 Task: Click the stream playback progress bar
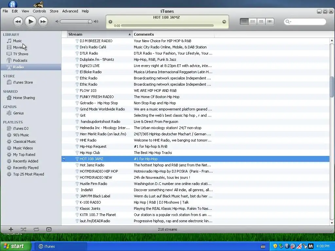167,25
